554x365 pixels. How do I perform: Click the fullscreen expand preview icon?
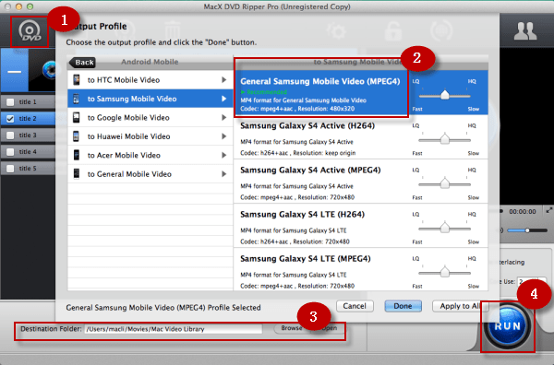pyautogui.click(x=549, y=210)
